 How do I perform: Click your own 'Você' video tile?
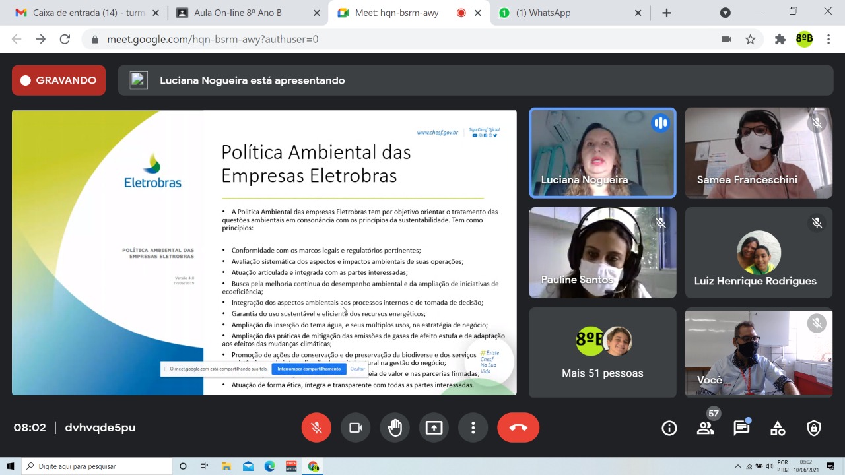click(759, 352)
